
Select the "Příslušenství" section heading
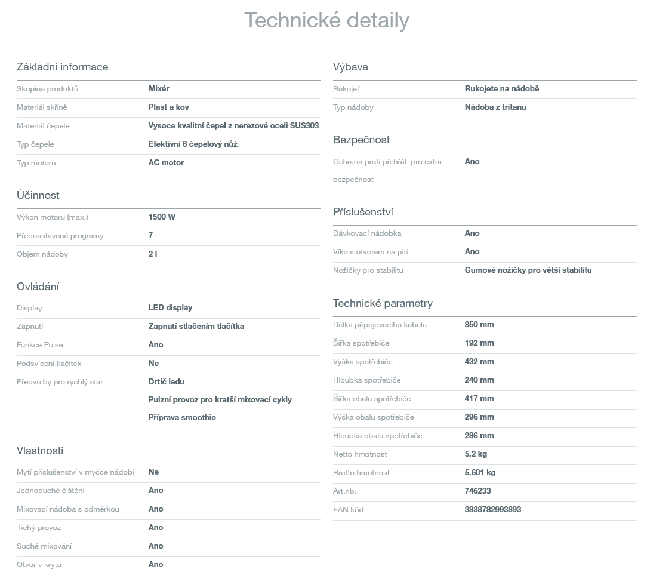(x=363, y=212)
